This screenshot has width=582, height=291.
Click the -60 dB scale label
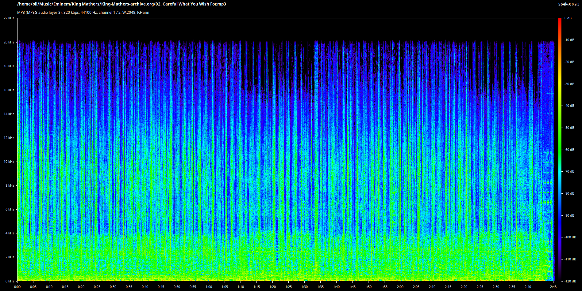click(569, 150)
